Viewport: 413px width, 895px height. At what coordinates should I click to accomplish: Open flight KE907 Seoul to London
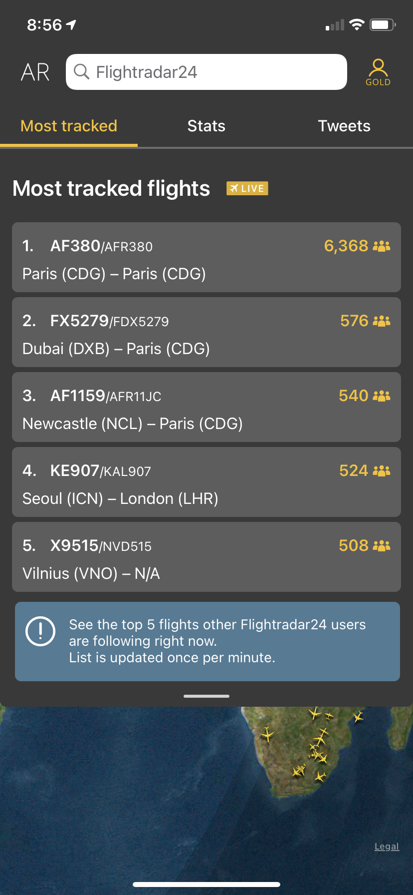point(206,482)
